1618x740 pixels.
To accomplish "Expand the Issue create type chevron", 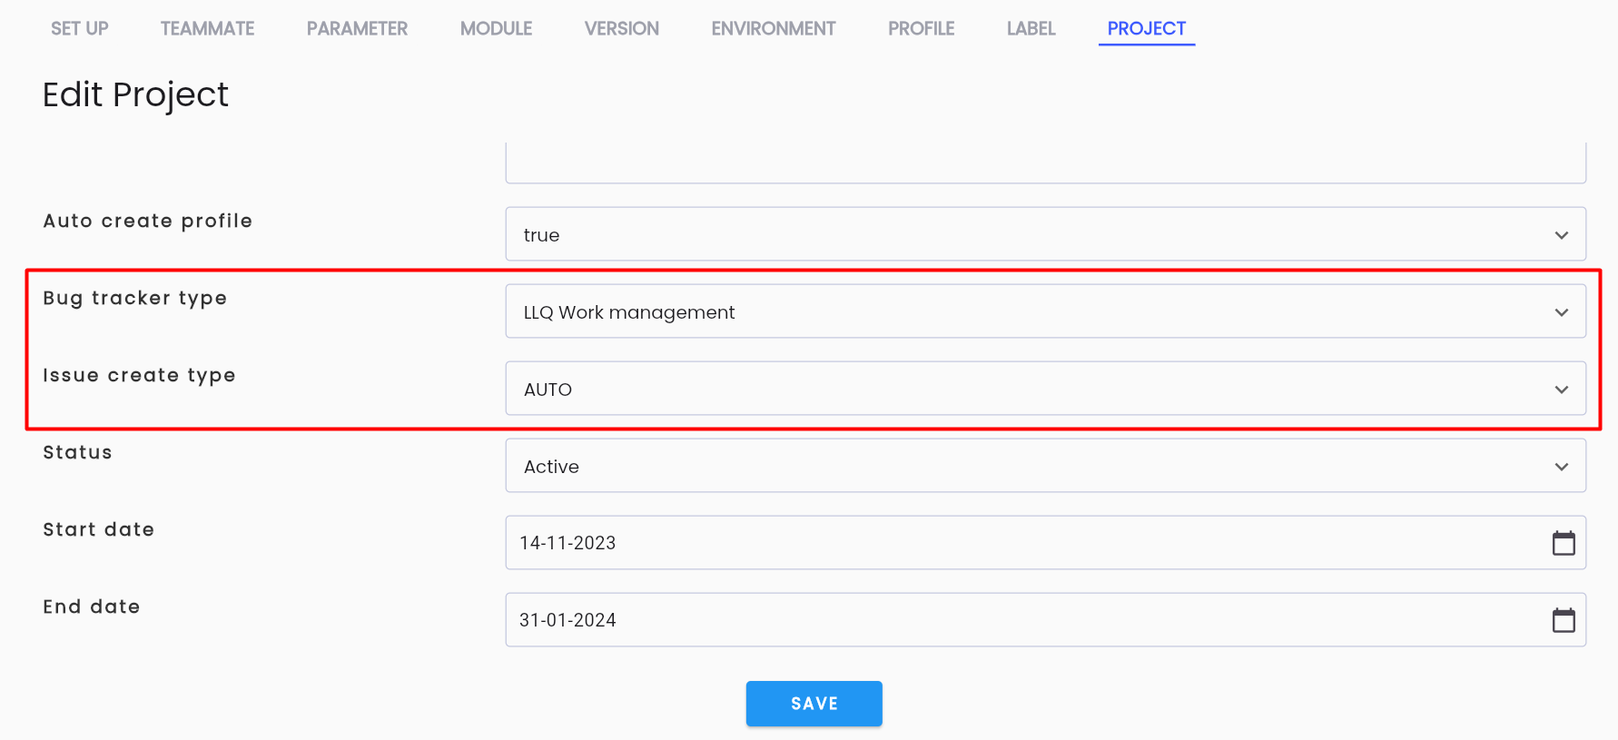I will point(1561,390).
